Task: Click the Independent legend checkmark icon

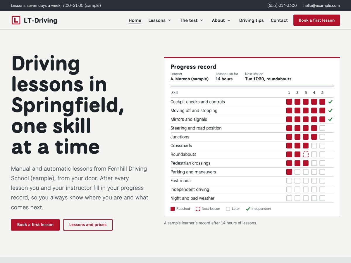Action: coord(248,209)
